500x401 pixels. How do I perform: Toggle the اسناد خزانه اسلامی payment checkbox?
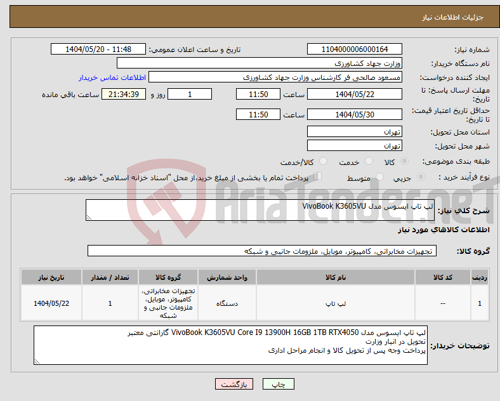point(317,176)
